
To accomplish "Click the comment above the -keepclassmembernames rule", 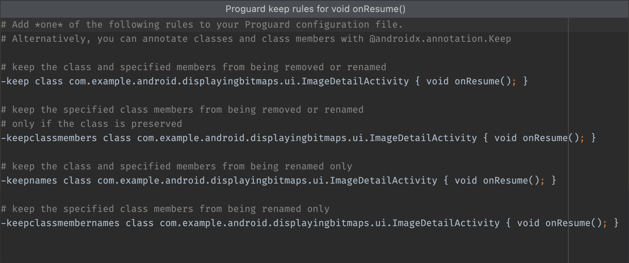I will coord(165,209).
